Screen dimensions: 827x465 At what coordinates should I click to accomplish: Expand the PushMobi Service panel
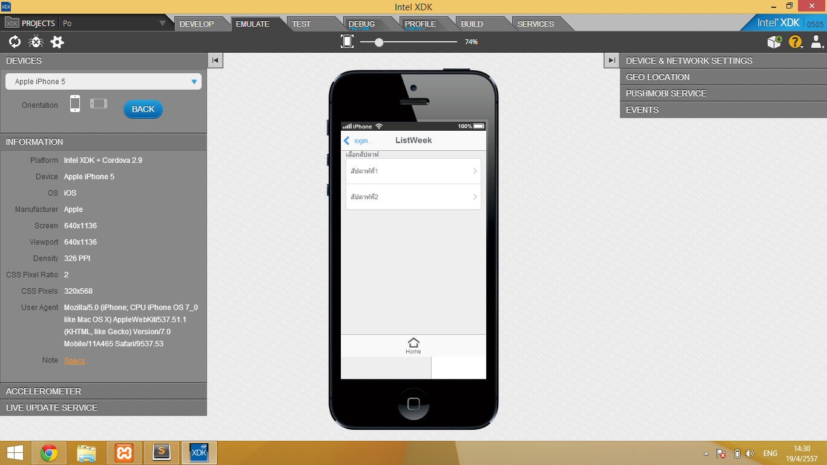pyautogui.click(x=723, y=93)
